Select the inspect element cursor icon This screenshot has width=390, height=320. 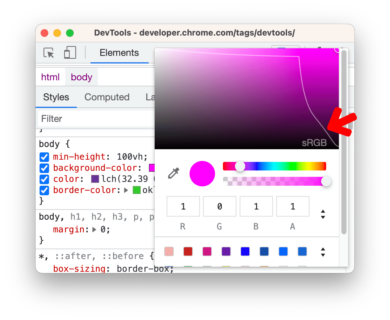pos(48,53)
